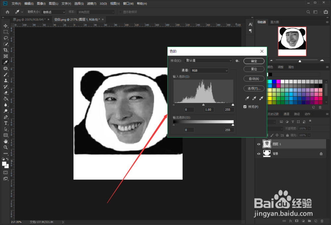Switch to the 原.jpg document tab
331x225 pixels.
(x=29, y=20)
